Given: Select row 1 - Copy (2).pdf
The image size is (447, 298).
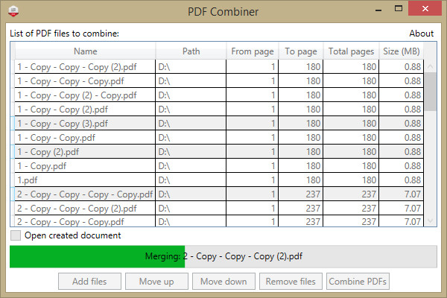Looking at the screenshot, I should click(219, 152).
